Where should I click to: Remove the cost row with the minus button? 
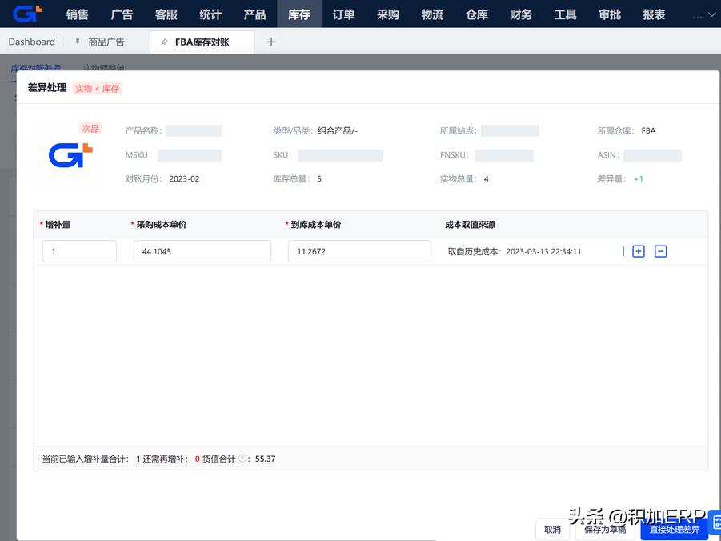pos(660,251)
